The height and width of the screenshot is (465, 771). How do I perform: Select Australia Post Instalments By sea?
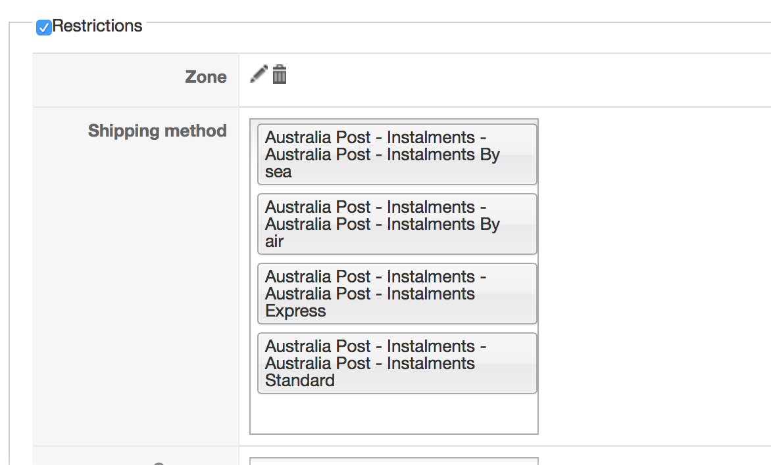tap(397, 154)
